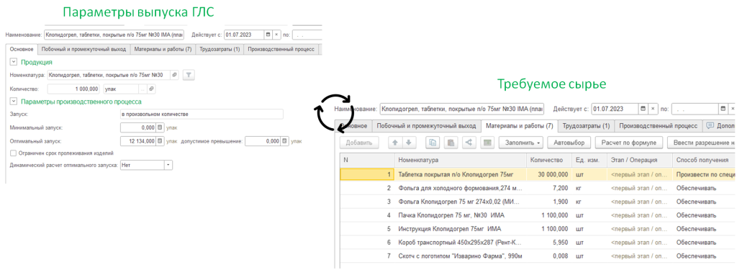Screen dimensions: 737x270
Task: Open calculator for допустимое превышение field
Action: (284, 141)
